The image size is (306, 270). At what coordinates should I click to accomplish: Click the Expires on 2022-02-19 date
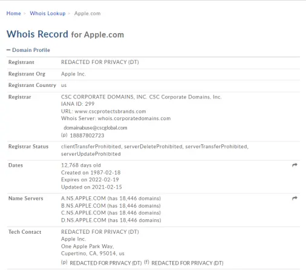[90, 179]
